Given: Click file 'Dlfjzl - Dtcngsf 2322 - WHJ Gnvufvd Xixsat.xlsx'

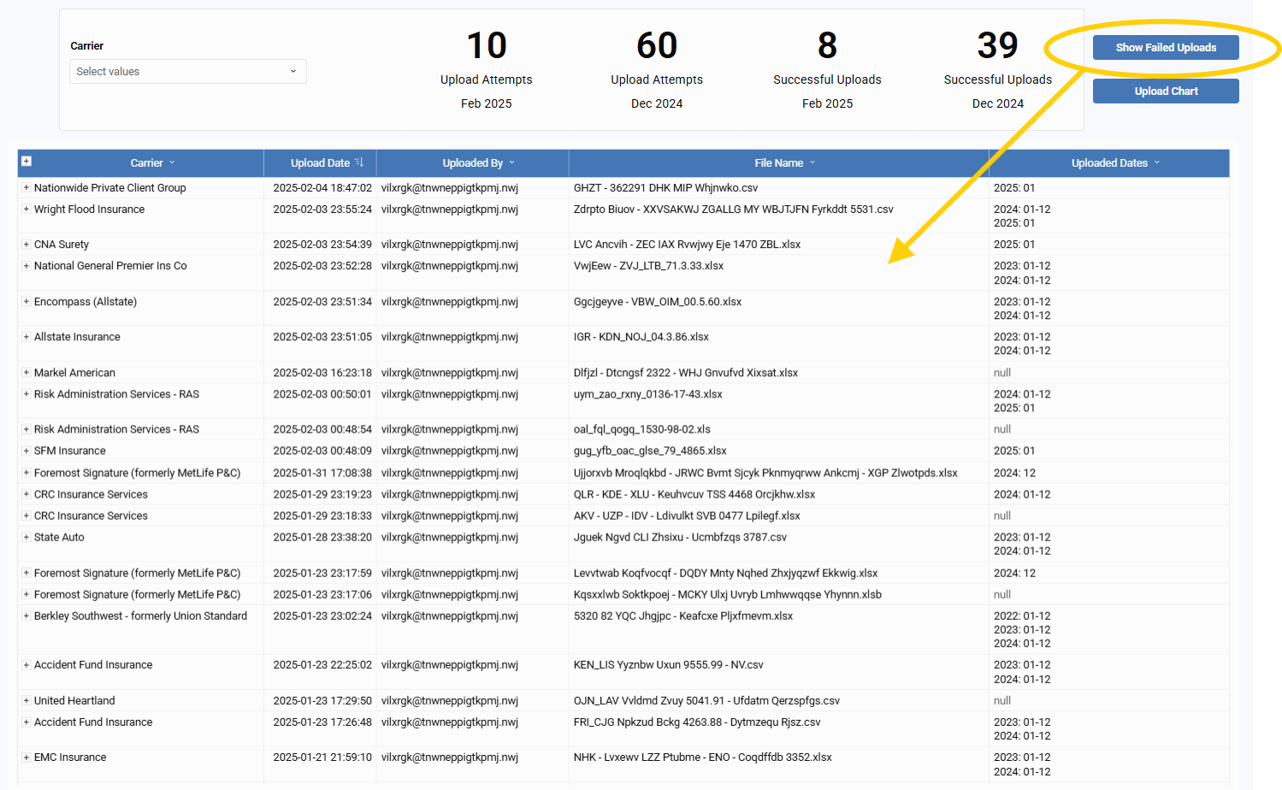Looking at the screenshot, I should [686, 373].
